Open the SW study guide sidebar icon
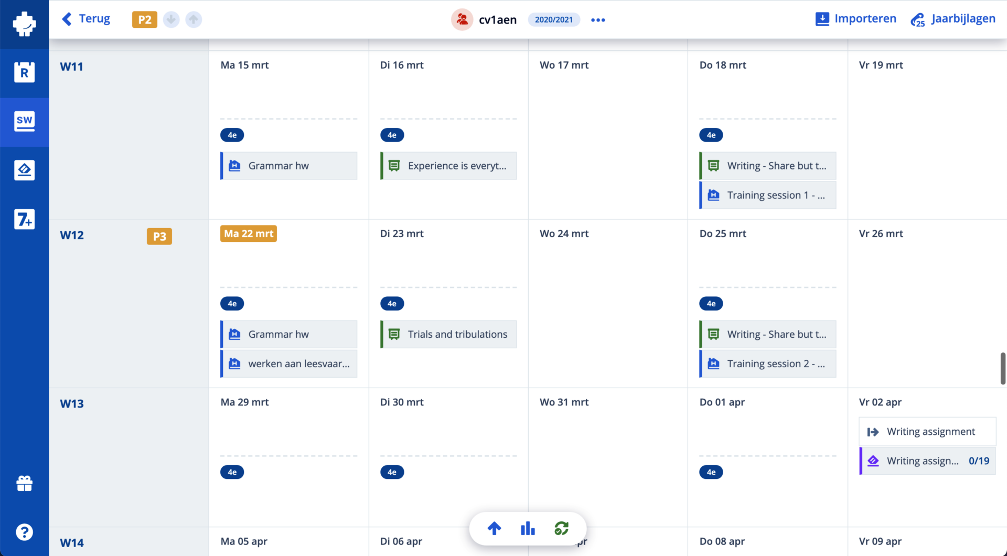 [24, 121]
